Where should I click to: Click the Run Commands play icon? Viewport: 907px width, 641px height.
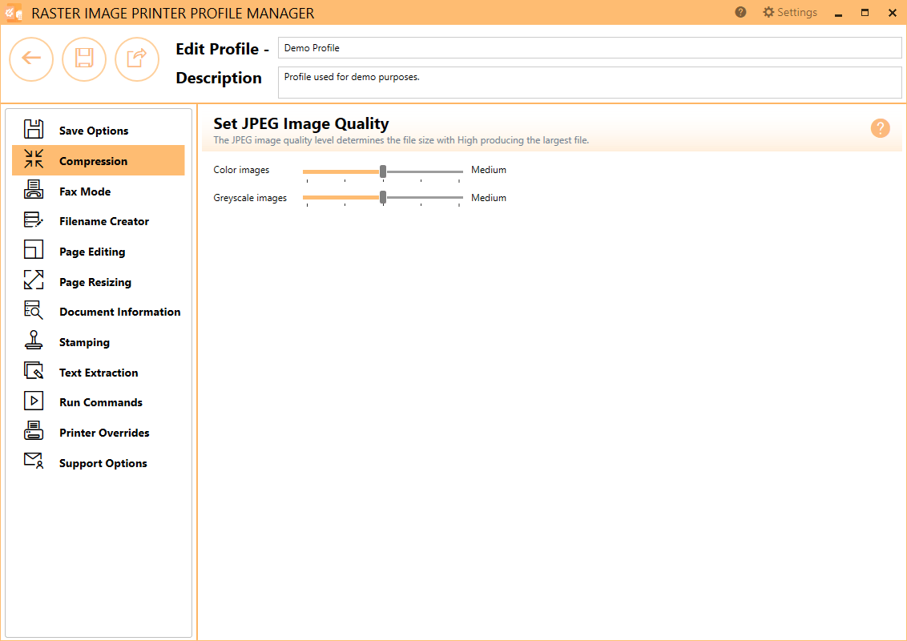tap(34, 401)
